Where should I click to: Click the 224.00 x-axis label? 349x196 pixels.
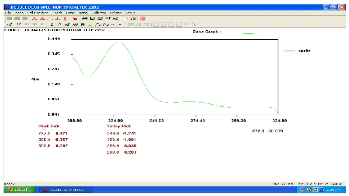[x=116, y=121]
